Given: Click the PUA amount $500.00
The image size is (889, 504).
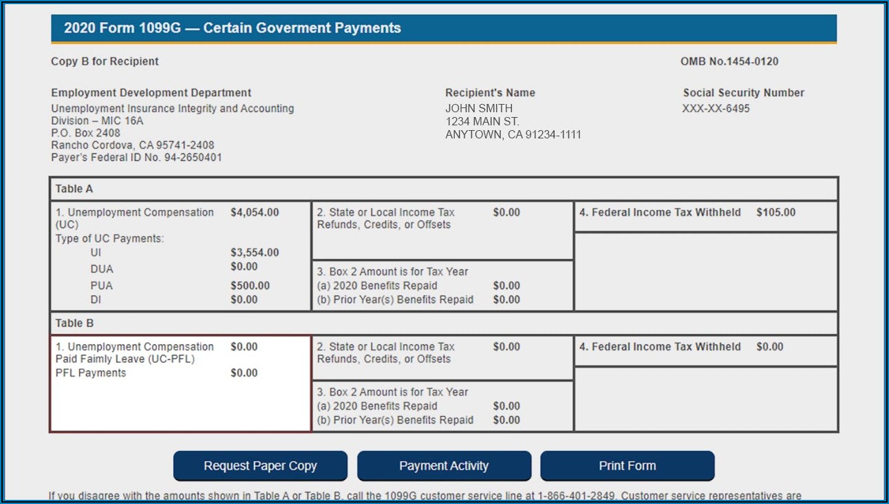Looking at the screenshot, I should (250, 286).
